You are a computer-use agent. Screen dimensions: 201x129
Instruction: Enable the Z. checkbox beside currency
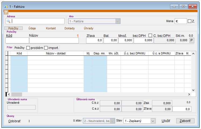tap(189, 21)
